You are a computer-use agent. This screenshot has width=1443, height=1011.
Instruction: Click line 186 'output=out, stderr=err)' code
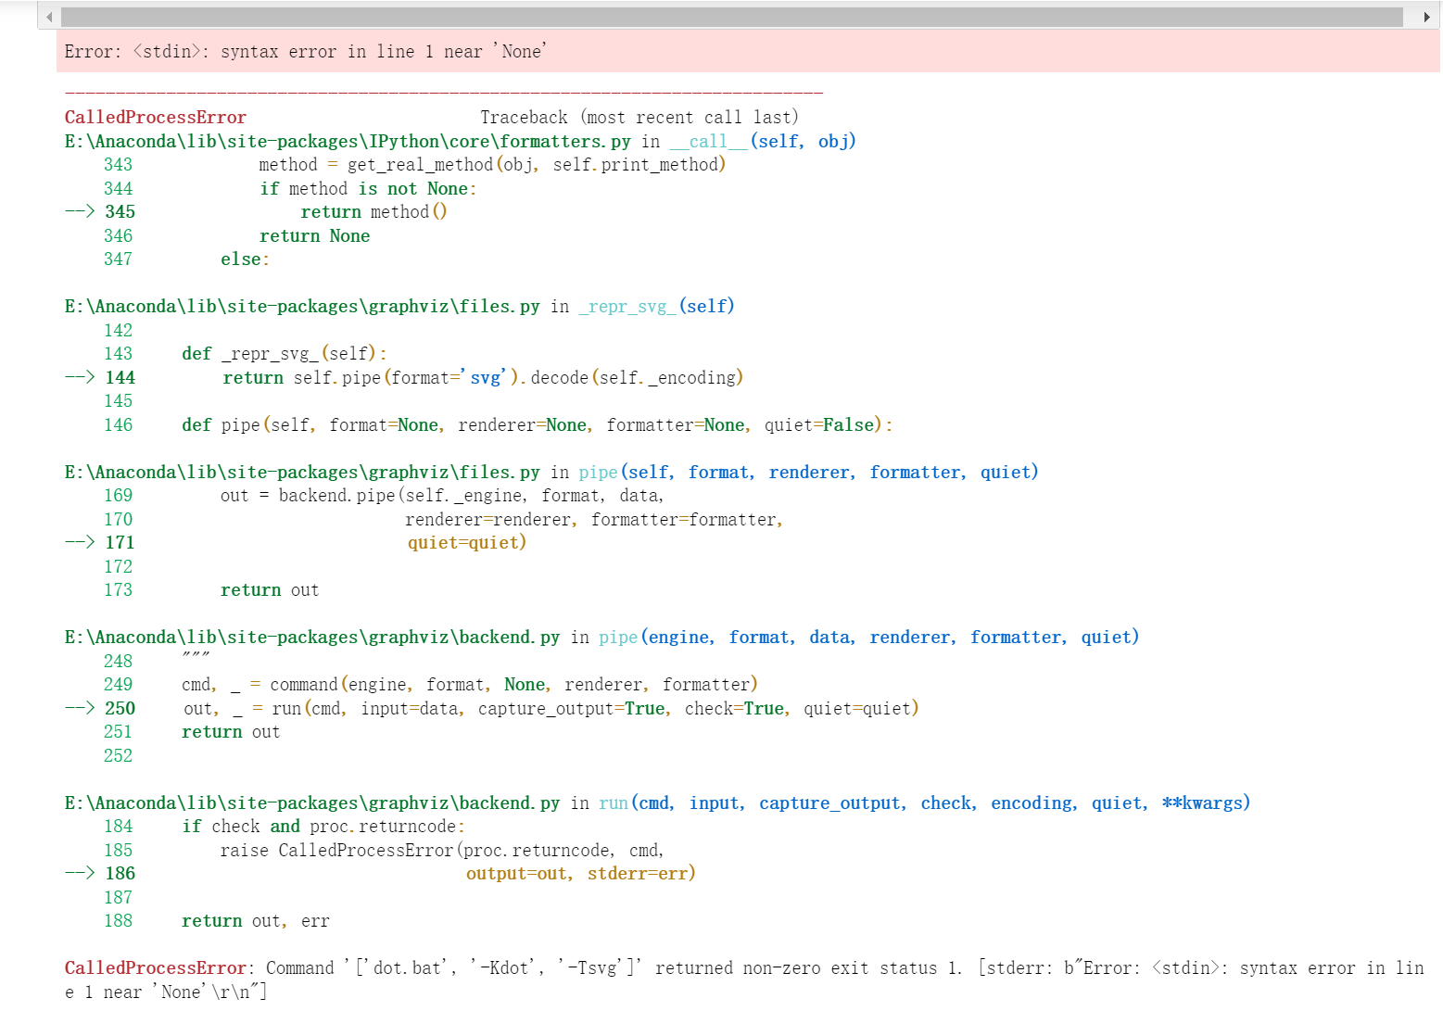coord(581,874)
